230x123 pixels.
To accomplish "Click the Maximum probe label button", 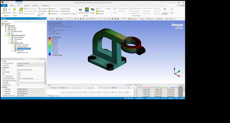I will pos(100,11).
